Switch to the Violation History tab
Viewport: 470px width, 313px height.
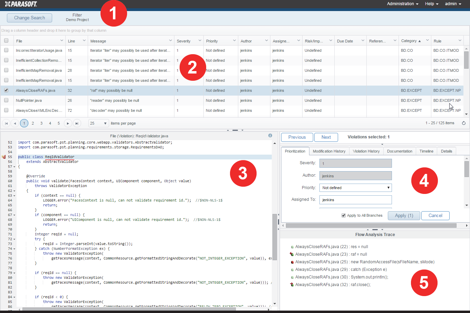tap(366, 151)
